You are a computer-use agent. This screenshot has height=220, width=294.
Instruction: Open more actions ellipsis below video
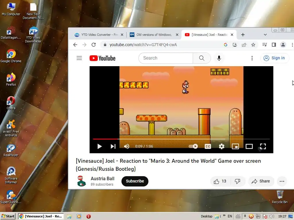coord(282,181)
